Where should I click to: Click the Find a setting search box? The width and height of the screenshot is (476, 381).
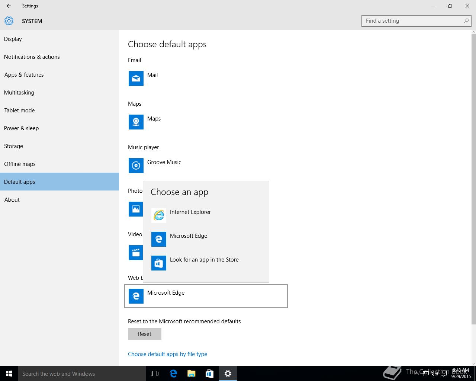pos(416,21)
